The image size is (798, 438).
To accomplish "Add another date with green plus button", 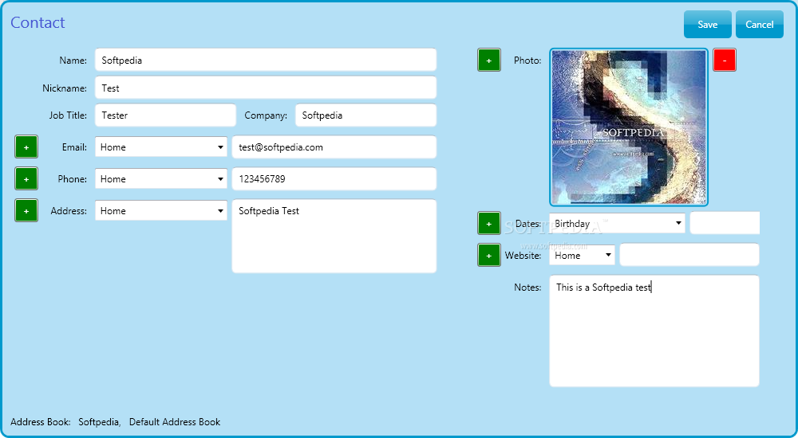I will 489,224.
